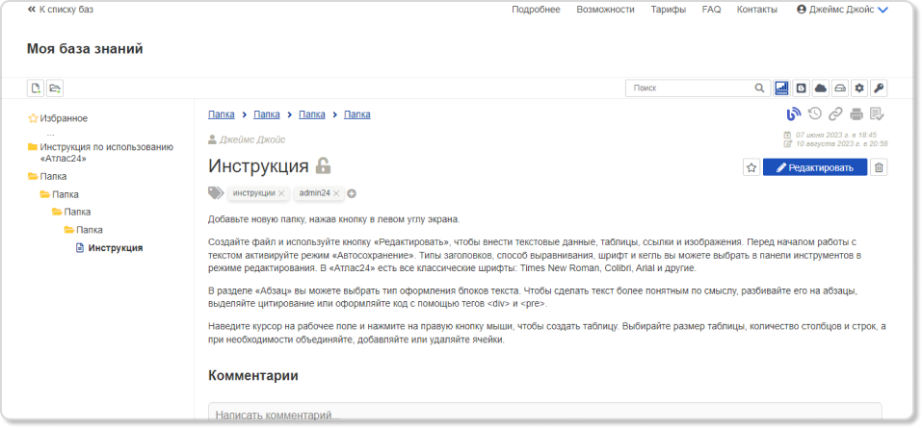Image resolution: width=922 pixels, height=428 pixels.
Task: Open the Джеймс Джойс user dropdown
Action: pyautogui.click(x=842, y=10)
